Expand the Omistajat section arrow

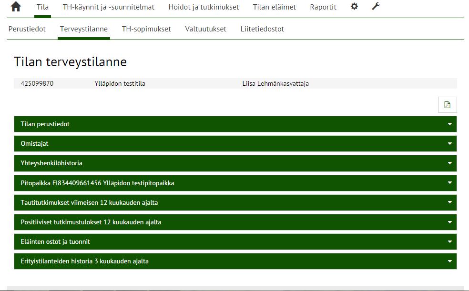[449, 144]
